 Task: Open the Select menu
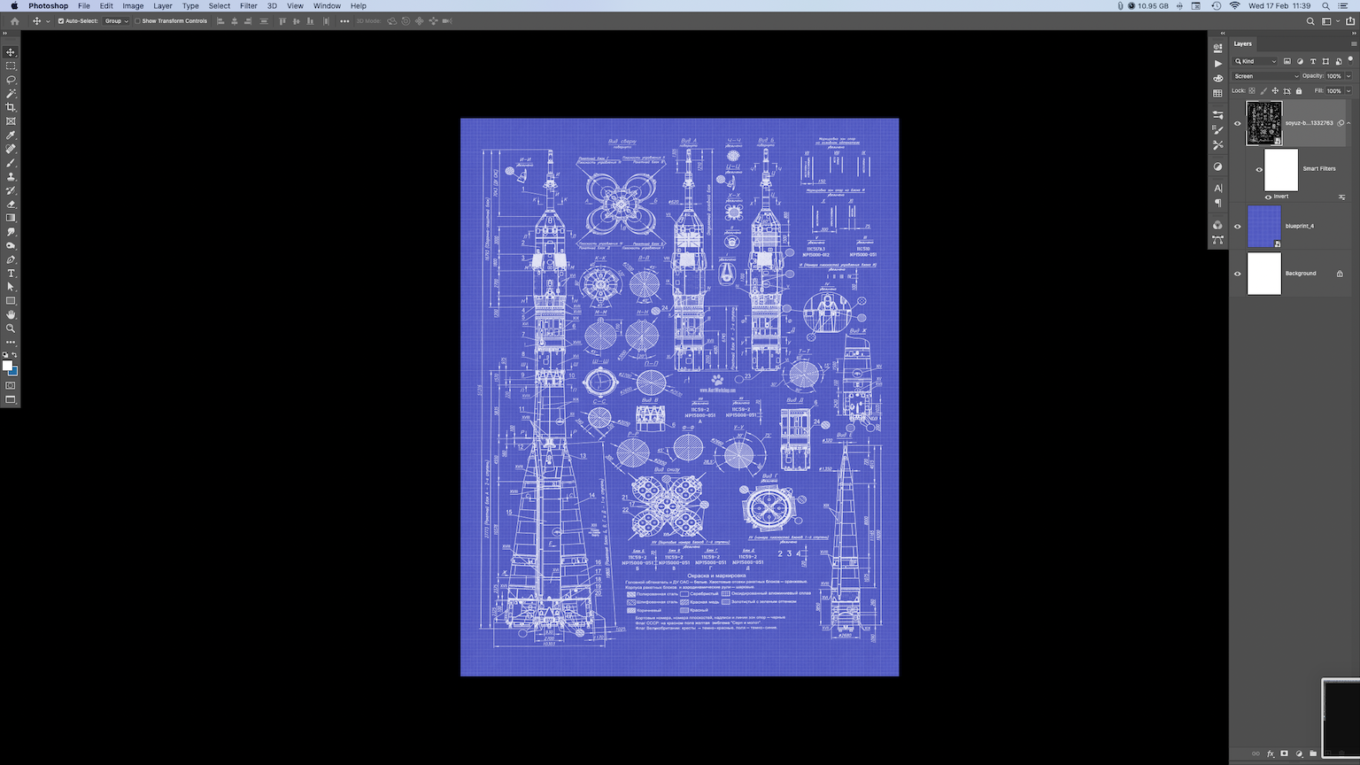click(x=220, y=5)
